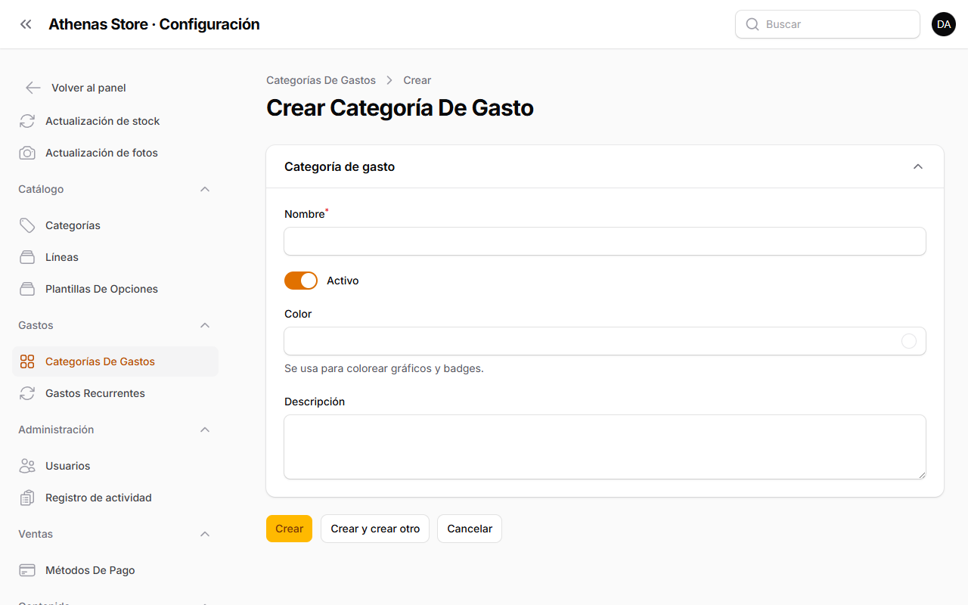Image resolution: width=968 pixels, height=605 pixels.
Task: View Registro de actividad
Action: (x=115, y=498)
